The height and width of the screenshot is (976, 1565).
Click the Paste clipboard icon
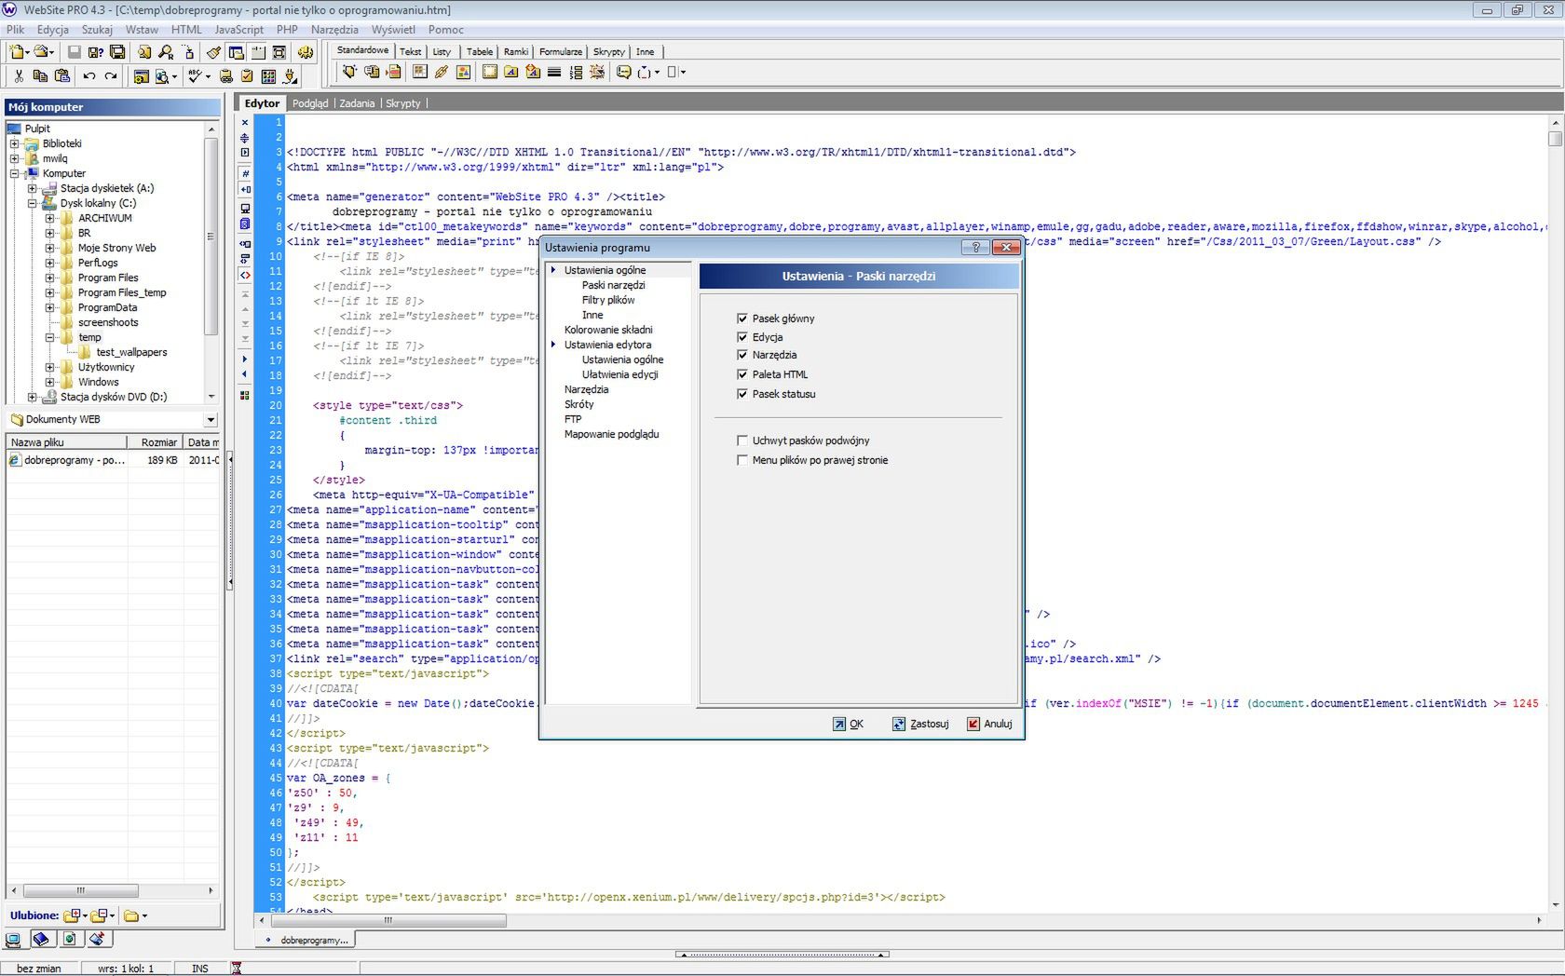tap(62, 76)
